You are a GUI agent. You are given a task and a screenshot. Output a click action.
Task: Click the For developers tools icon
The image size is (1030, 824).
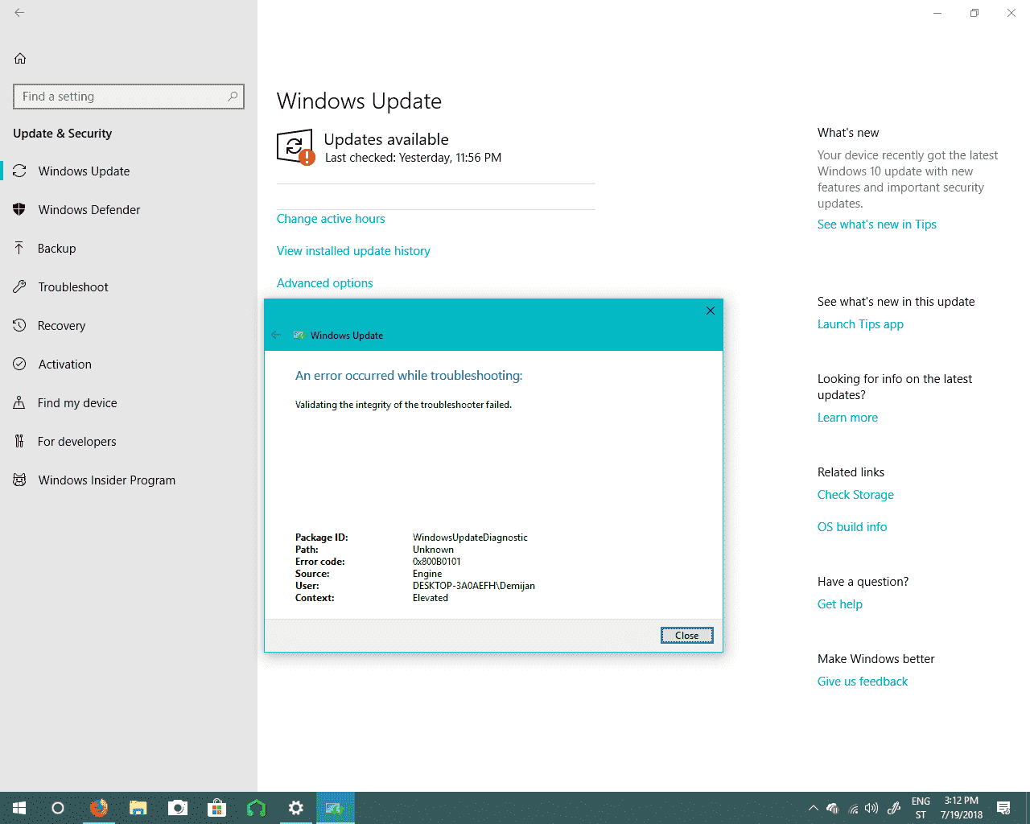[x=19, y=441]
